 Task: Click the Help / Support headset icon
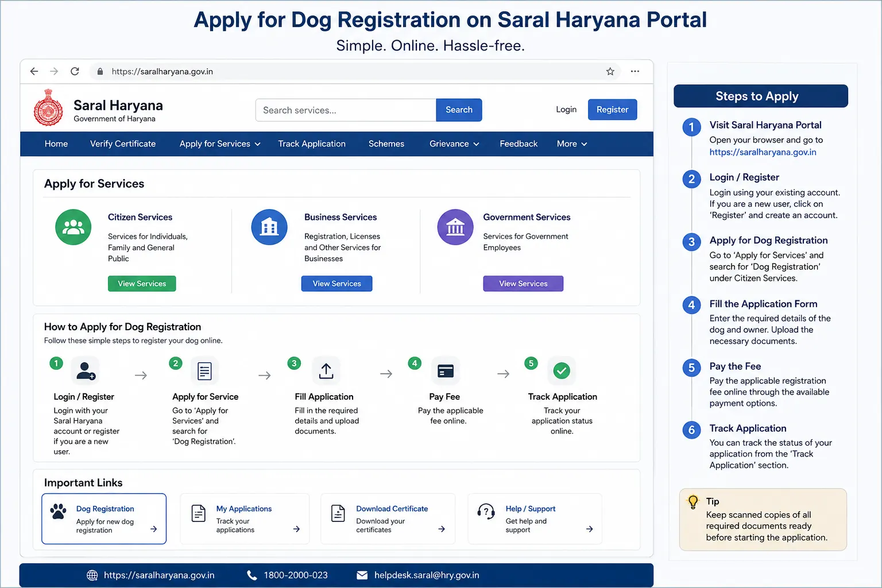click(x=486, y=511)
